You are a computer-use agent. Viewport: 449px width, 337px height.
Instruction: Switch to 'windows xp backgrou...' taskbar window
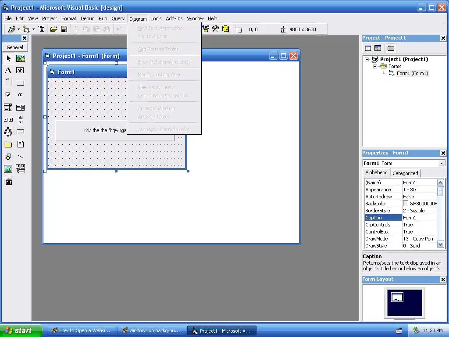[151, 331]
